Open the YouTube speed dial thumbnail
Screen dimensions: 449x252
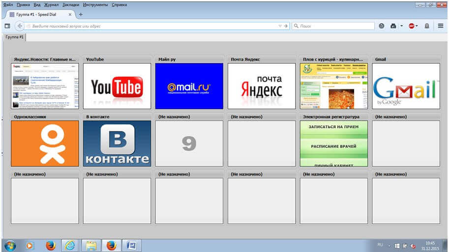pos(117,86)
